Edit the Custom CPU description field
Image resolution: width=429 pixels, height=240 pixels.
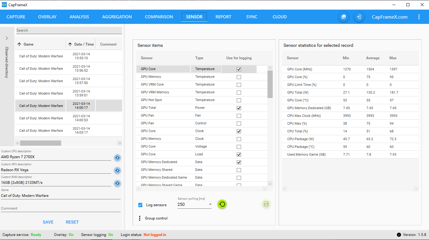click(56, 157)
